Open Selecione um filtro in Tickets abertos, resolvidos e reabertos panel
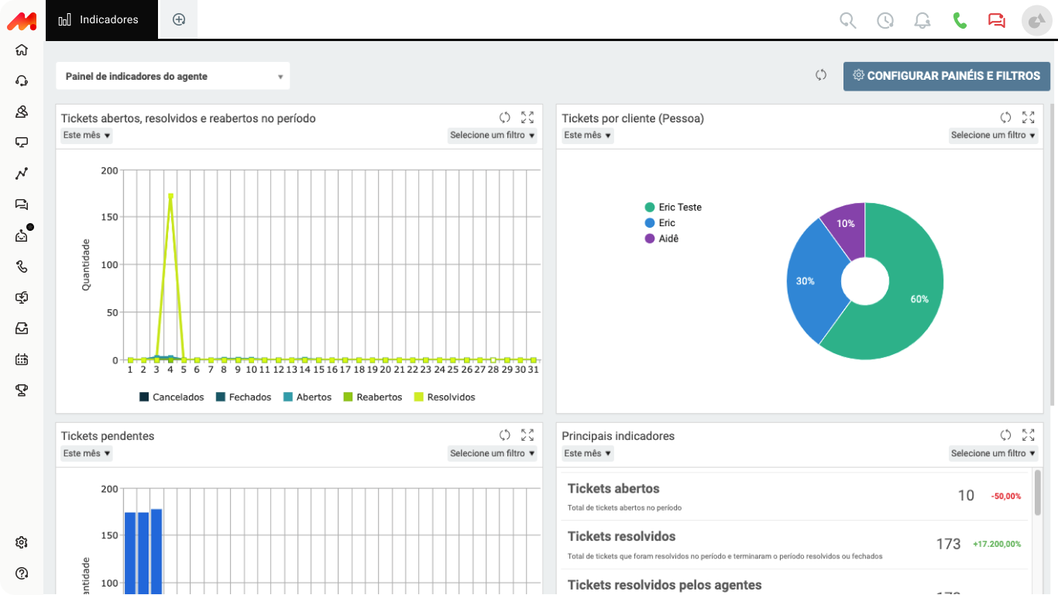Viewport: 1058px width, 595px height. tap(493, 135)
